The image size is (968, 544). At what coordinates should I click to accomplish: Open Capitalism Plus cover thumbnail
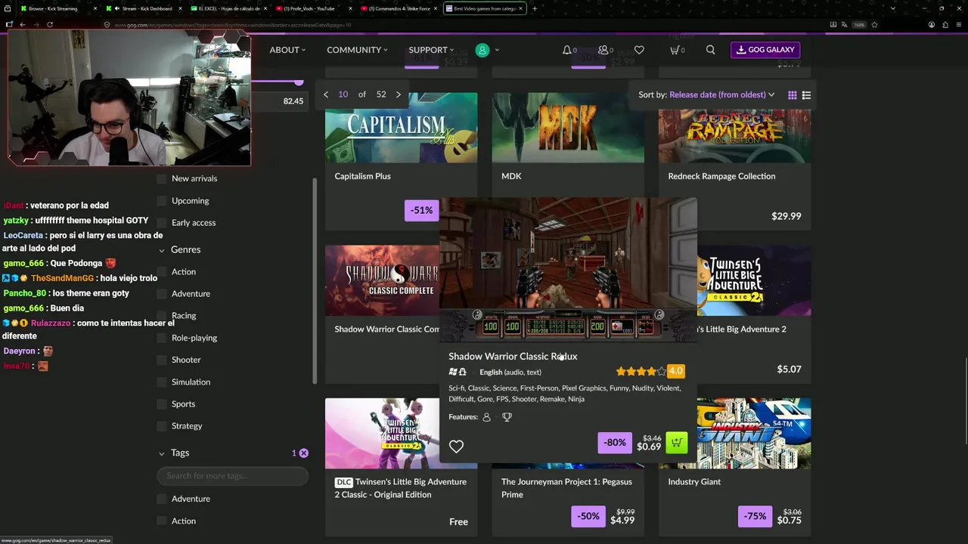401,128
